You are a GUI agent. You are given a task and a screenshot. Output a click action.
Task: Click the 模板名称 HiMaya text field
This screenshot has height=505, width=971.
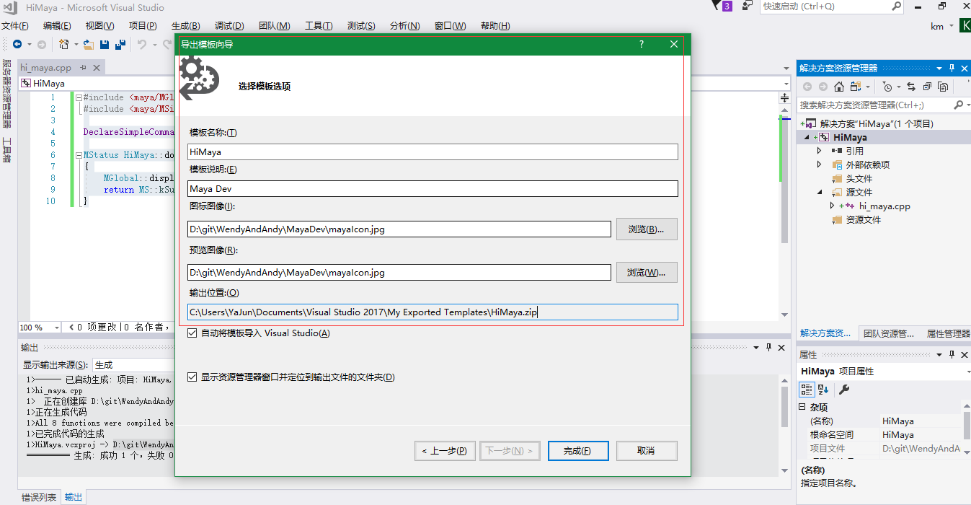click(x=433, y=151)
